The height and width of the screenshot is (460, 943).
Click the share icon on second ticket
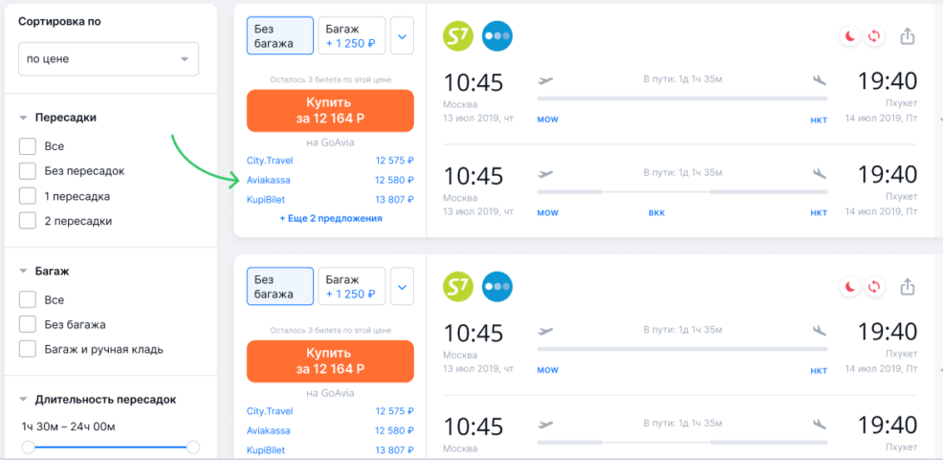tap(908, 287)
